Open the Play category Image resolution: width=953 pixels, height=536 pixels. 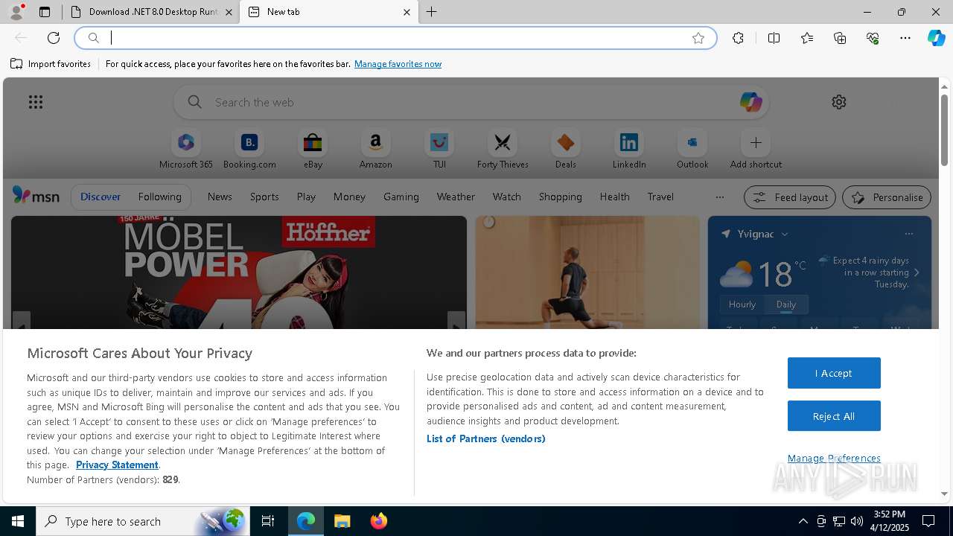click(306, 197)
